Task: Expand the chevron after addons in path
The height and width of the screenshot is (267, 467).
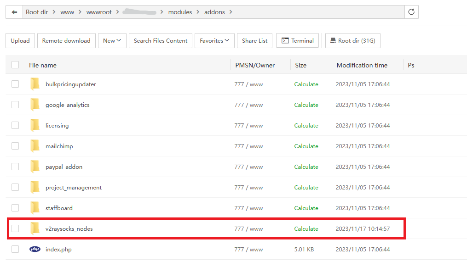Action: (x=231, y=12)
